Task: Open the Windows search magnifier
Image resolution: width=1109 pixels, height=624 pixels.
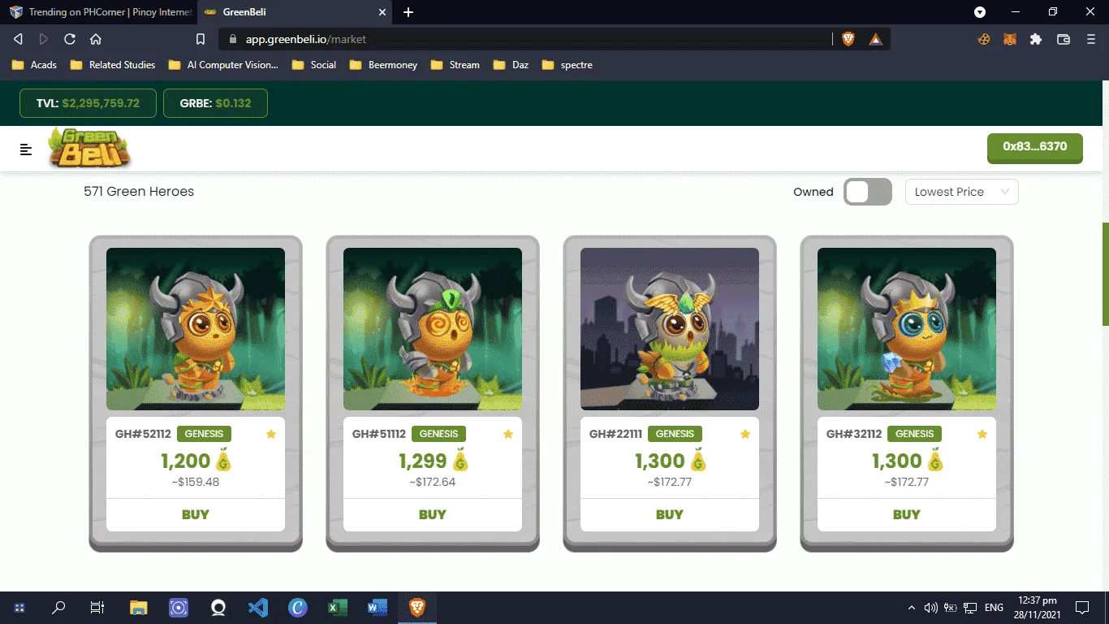Action: coord(58,607)
